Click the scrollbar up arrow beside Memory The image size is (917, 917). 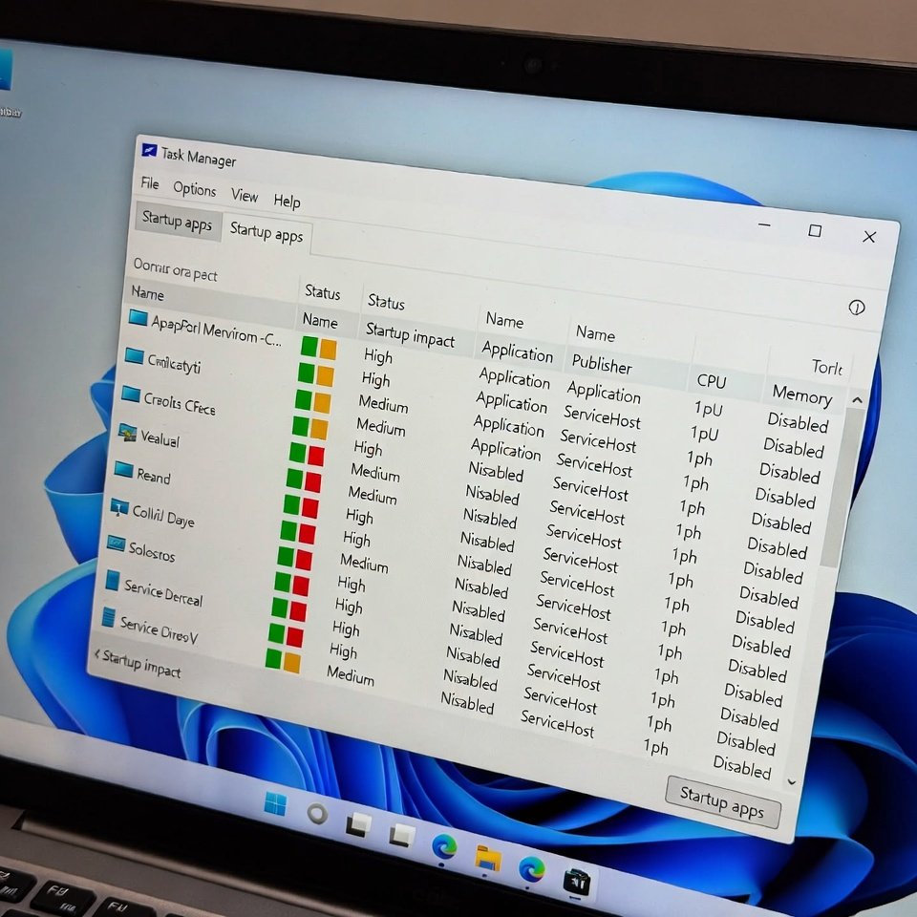click(x=856, y=400)
